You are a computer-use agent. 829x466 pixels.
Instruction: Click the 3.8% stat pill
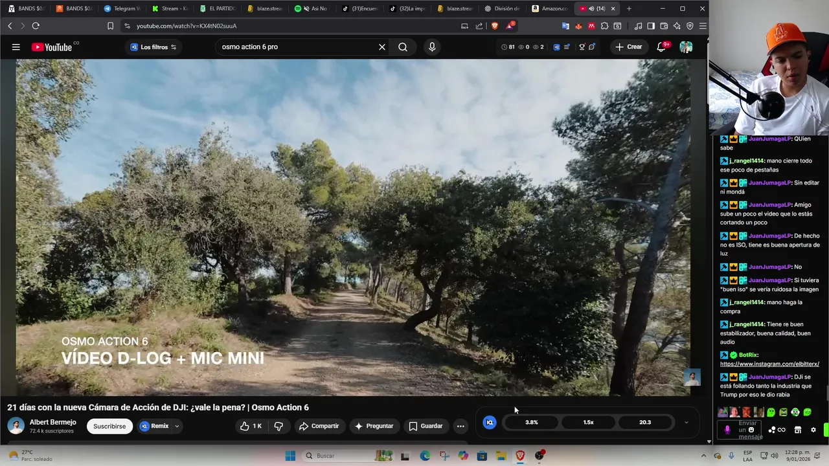click(x=532, y=422)
